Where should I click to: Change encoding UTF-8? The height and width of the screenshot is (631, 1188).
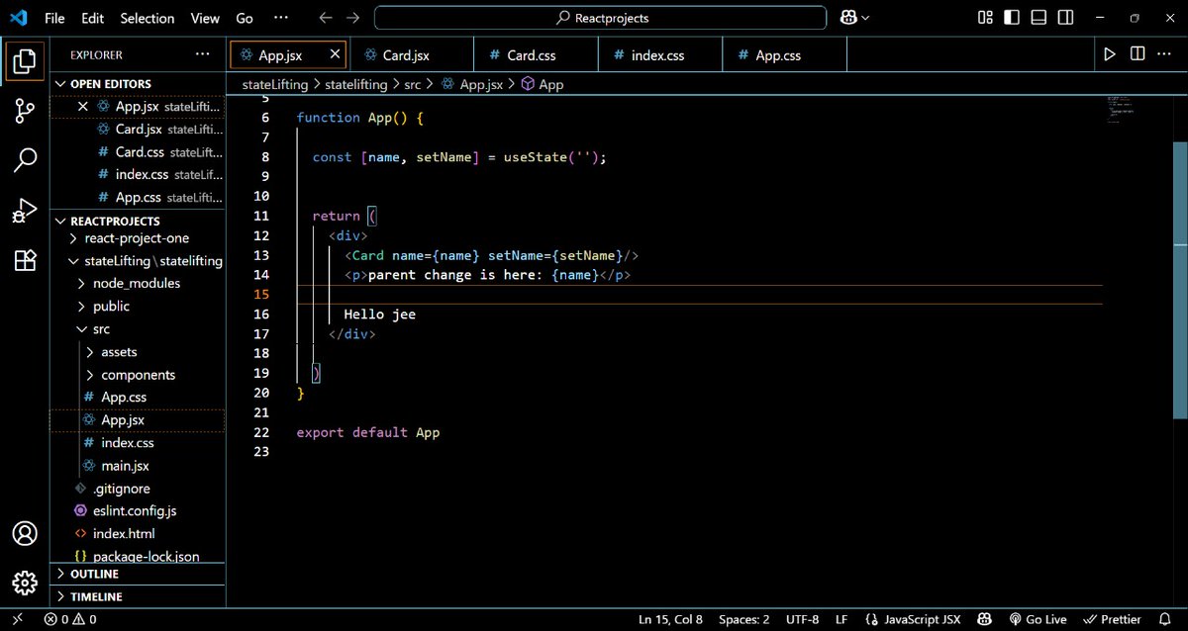802,619
